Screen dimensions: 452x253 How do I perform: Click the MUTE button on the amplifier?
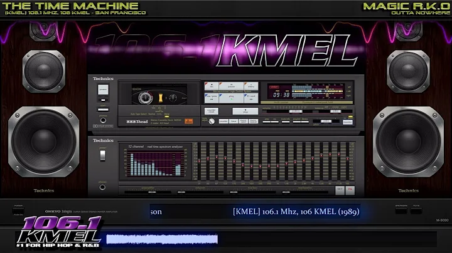416,211
